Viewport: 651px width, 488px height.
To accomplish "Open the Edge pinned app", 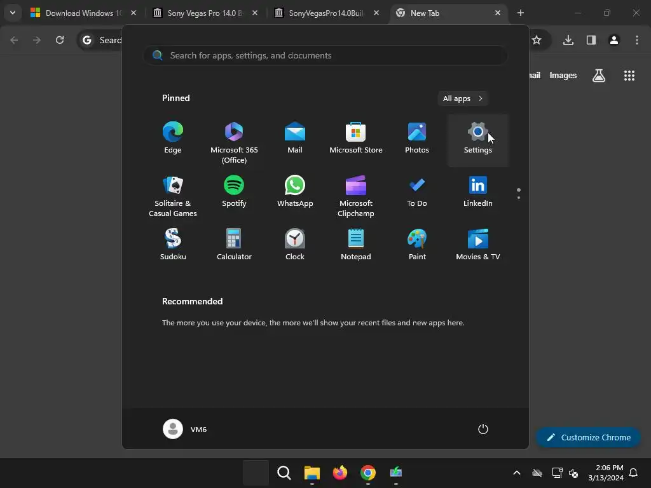I will [173, 139].
